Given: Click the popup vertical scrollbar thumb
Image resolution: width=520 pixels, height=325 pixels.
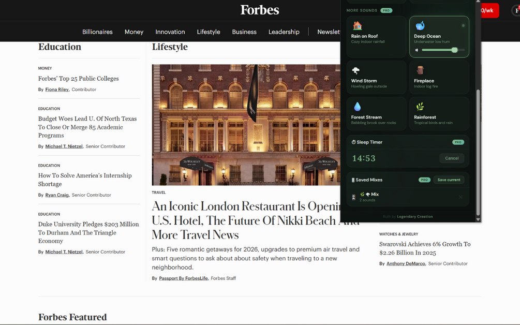Looking at the screenshot, I should coord(478,153).
